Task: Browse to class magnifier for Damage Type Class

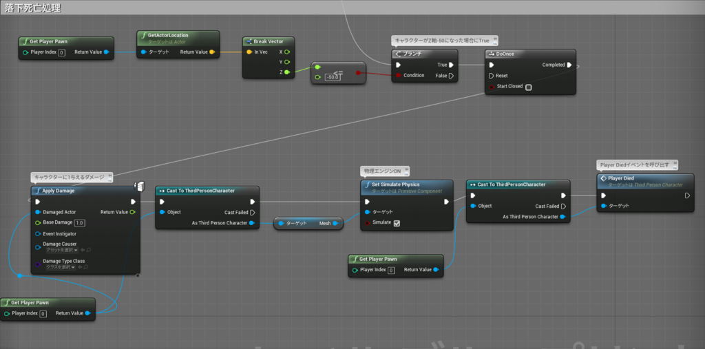Action: 85,267
